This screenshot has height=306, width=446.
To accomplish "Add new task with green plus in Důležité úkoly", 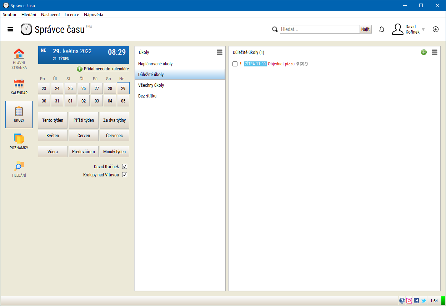I will 424,52.
